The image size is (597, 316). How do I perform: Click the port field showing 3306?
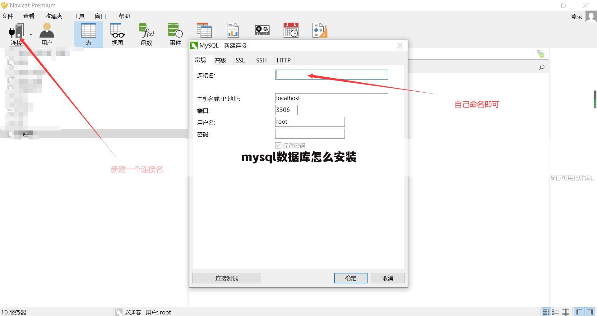click(286, 110)
